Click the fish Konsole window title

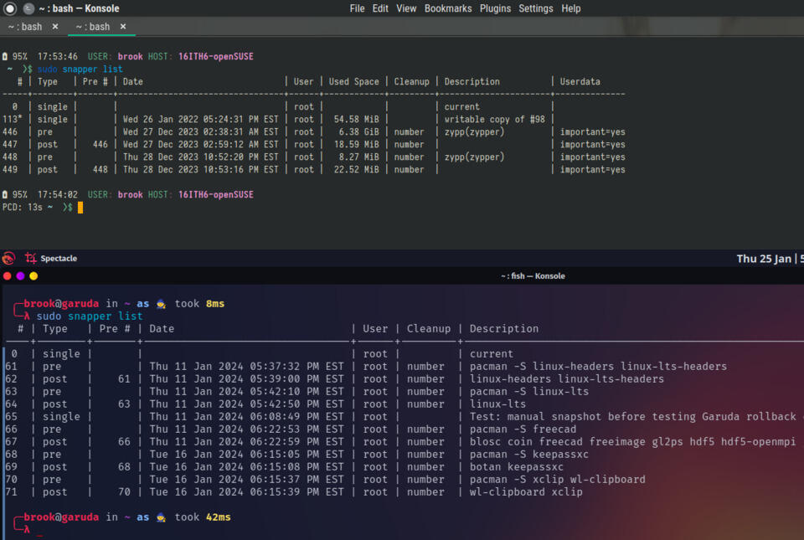tap(533, 276)
